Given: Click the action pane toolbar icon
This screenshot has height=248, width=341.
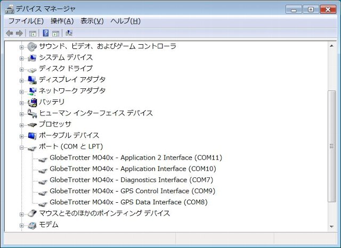Looking at the screenshot, I should tap(55, 34).
